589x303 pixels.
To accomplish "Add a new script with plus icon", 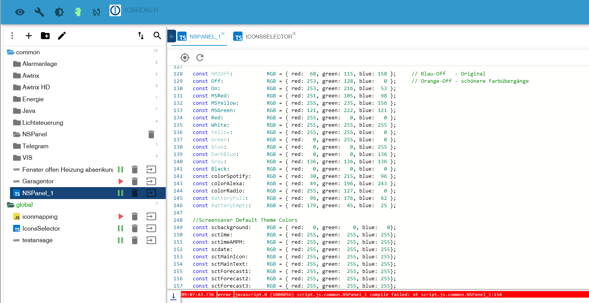I will tap(29, 35).
